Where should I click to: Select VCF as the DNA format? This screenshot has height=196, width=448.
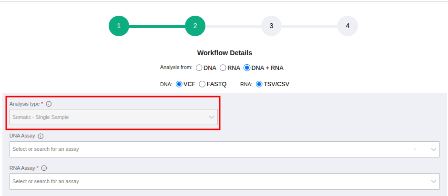[179, 84]
